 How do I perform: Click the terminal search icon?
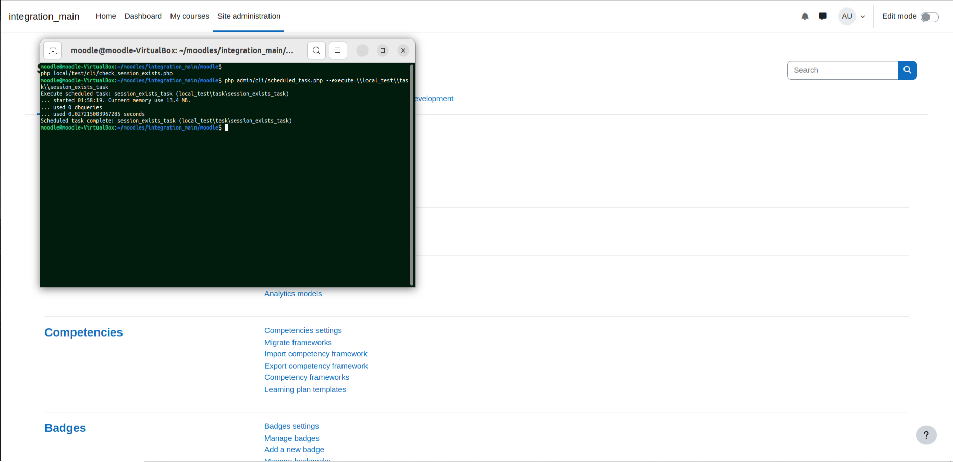coord(316,50)
